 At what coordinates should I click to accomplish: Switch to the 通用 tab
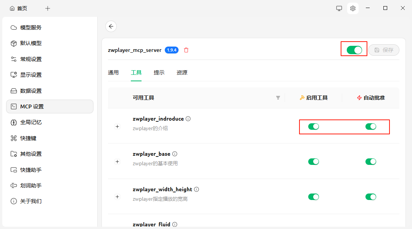coord(113,73)
